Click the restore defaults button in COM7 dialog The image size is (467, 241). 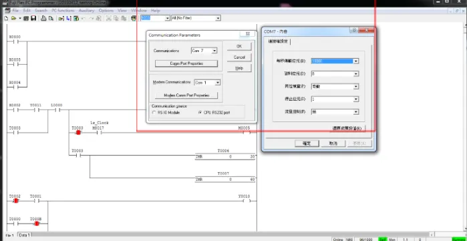347,129
